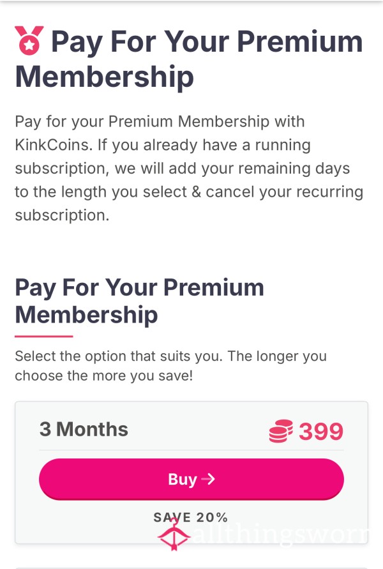This screenshot has height=569, width=383.
Task: Select the 3 Months plan label
Action: pos(84,429)
